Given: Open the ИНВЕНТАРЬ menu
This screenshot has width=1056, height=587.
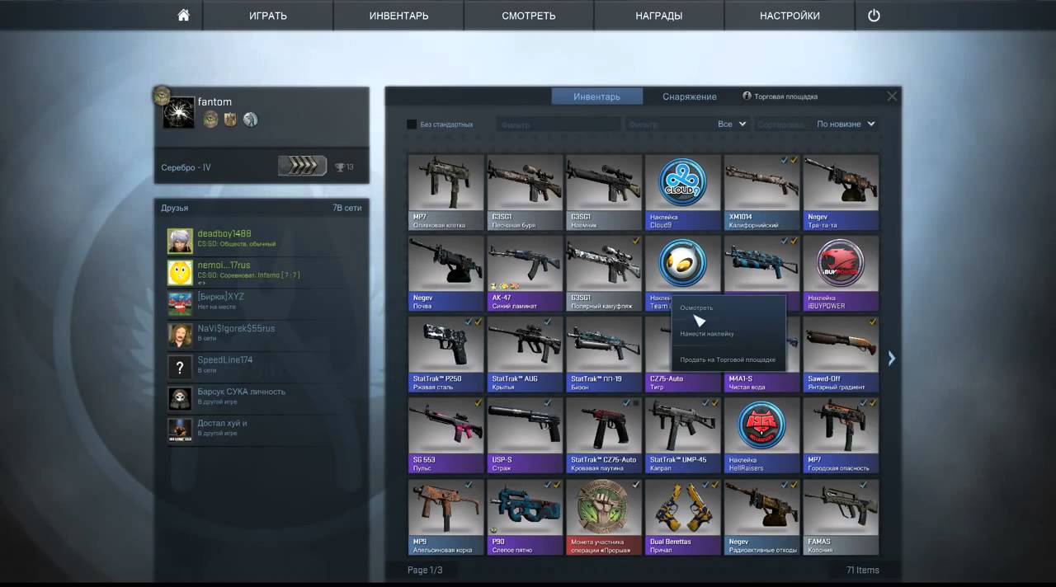Looking at the screenshot, I should [x=398, y=16].
